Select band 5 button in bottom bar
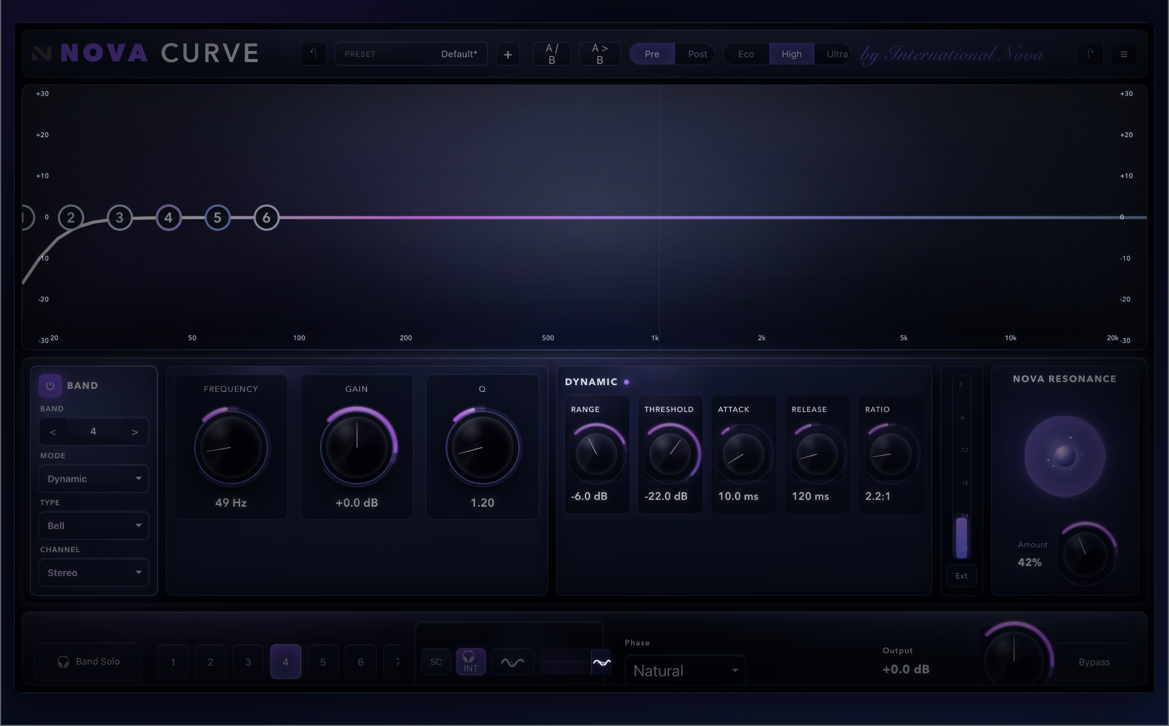This screenshot has height=726, width=1169. coord(323,662)
